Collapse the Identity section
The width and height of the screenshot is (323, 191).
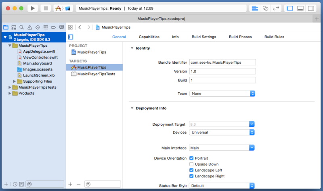(132, 48)
